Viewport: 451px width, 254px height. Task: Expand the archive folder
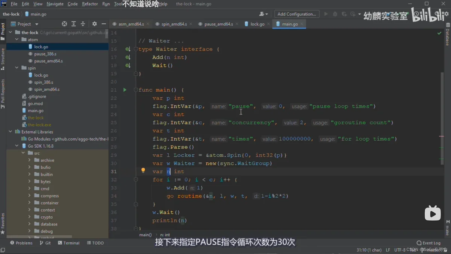30,160
